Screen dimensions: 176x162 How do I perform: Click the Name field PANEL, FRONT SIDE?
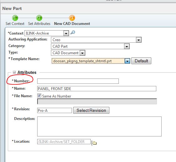(97, 88)
